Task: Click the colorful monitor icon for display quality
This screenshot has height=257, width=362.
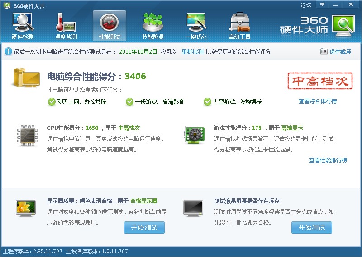Action: 26,208
